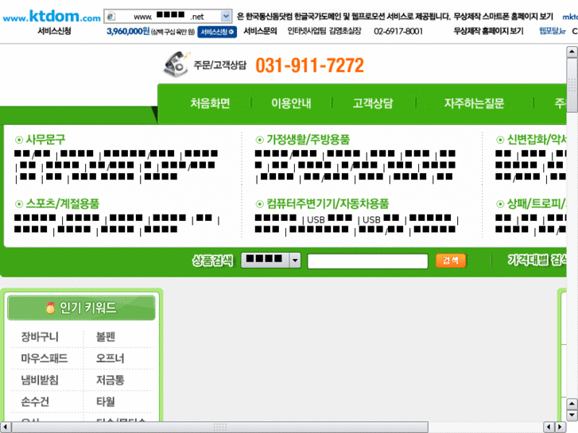Click the vertical scrollbar thumb
The width and height of the screenshot is (578, 433).
(572, 85)
